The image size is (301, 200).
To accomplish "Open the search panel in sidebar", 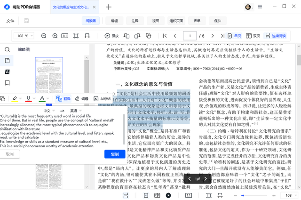I will click(x=7, y=49).
